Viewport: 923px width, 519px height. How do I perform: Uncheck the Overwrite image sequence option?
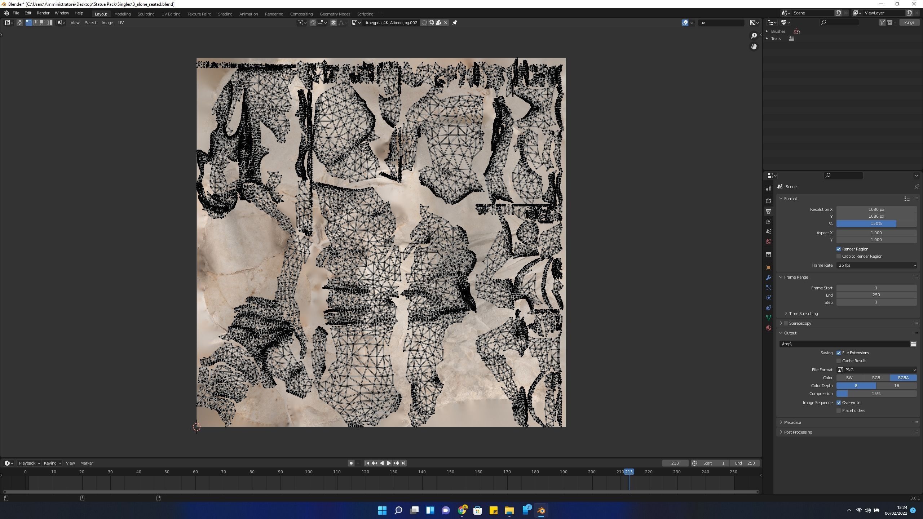[839, 403]
